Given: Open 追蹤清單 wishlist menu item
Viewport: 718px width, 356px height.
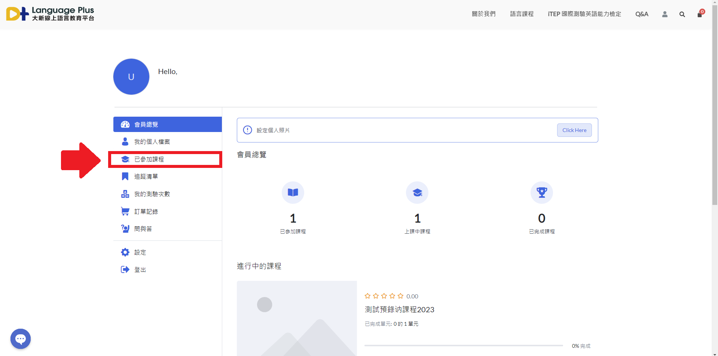Looking at the screenshot, I should coord(146,177).
